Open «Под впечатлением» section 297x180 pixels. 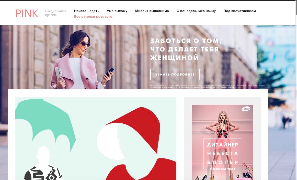click(x=239, y=11)
